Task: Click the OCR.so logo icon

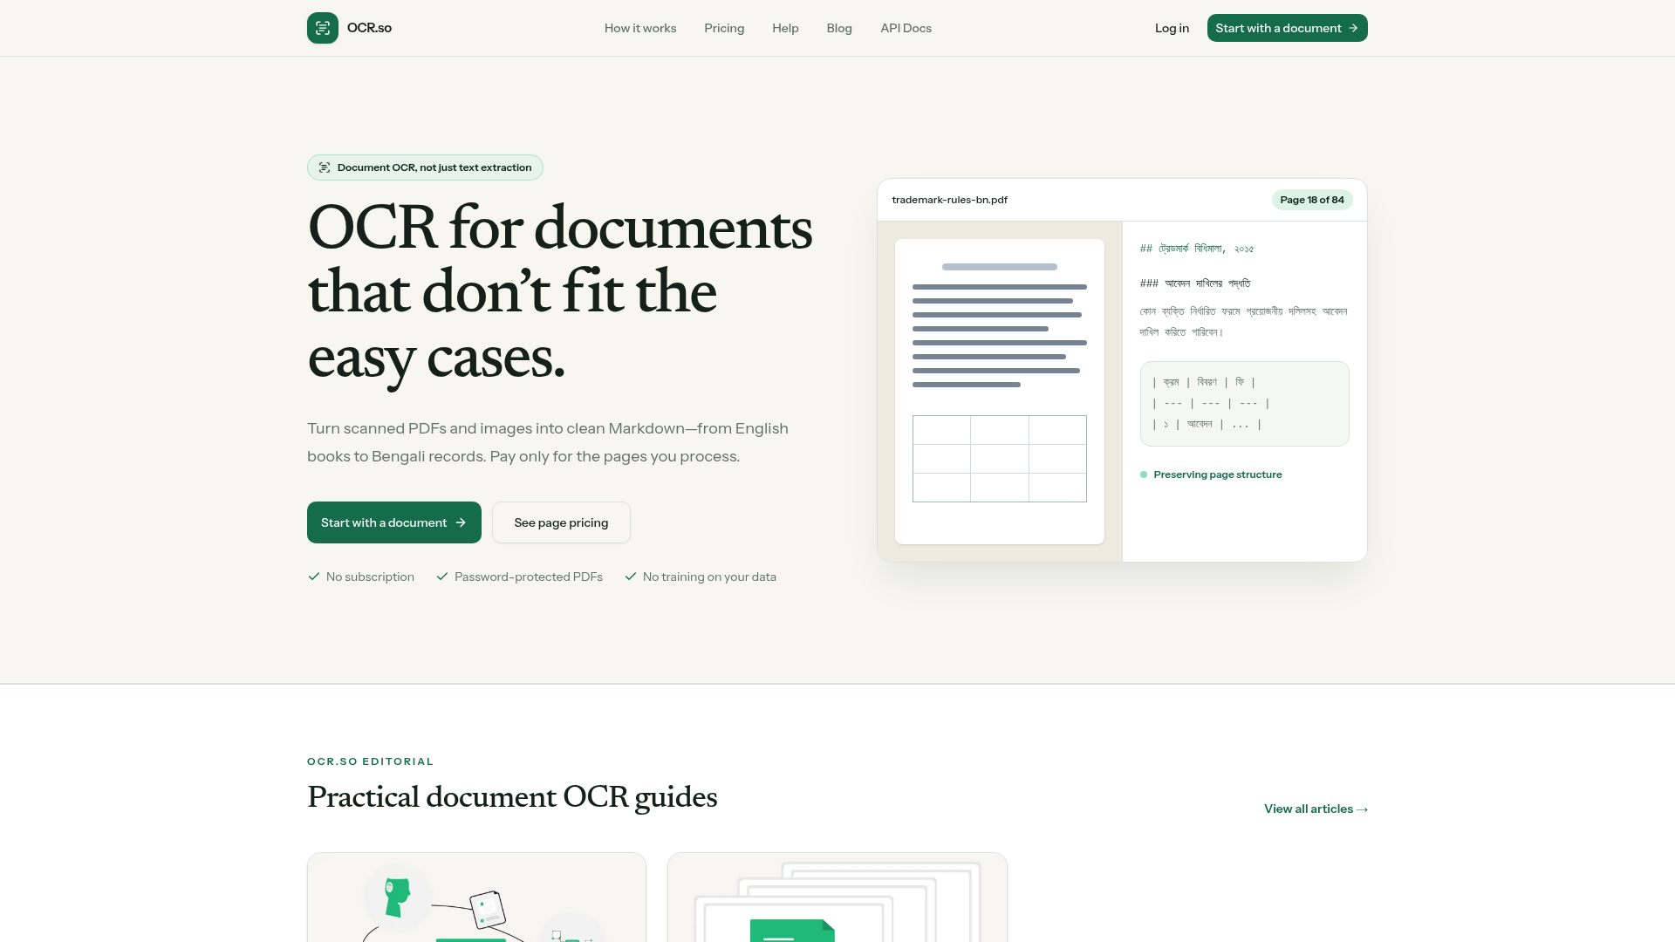Action: (323, 28)
